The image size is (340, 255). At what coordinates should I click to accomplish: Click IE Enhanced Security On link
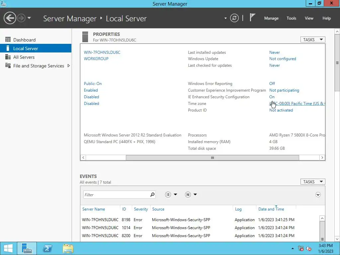point(272,97)
